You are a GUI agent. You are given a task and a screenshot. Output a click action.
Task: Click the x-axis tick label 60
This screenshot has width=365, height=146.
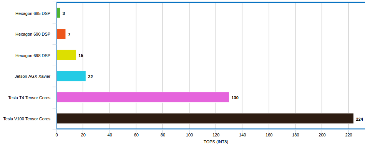coord(136,135)
